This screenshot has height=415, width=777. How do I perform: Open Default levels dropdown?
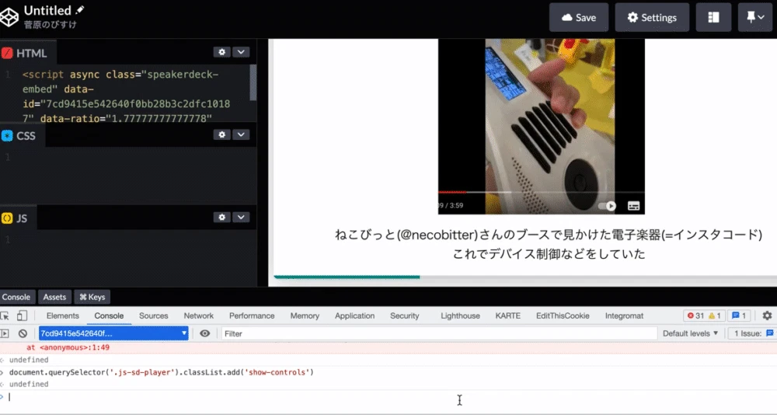[x=690, y=333]
